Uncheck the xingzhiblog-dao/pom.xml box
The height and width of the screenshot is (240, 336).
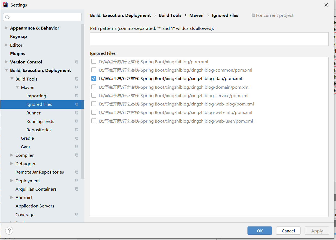(x=94, y=78)
